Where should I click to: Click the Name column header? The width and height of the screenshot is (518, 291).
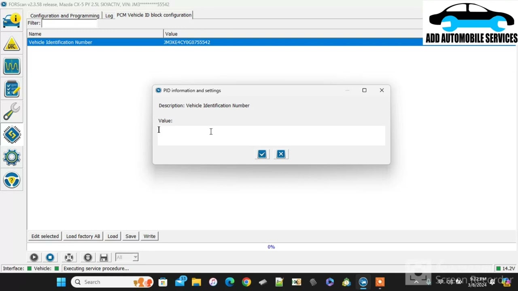point(95,34)
